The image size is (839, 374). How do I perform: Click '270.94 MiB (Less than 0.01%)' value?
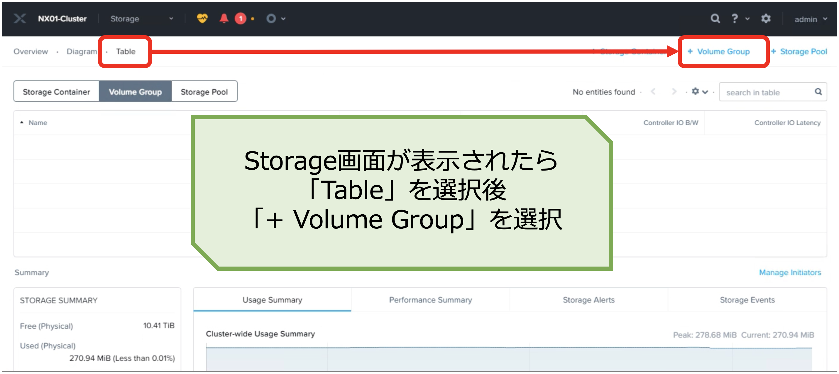122,358
